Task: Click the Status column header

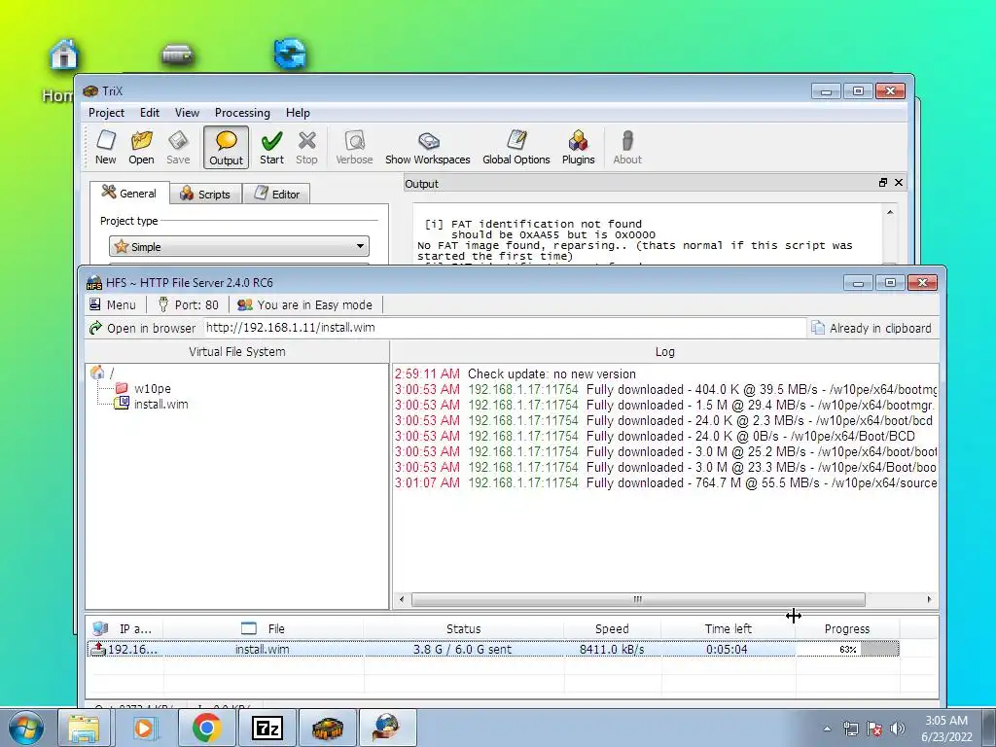Action: 464,629
